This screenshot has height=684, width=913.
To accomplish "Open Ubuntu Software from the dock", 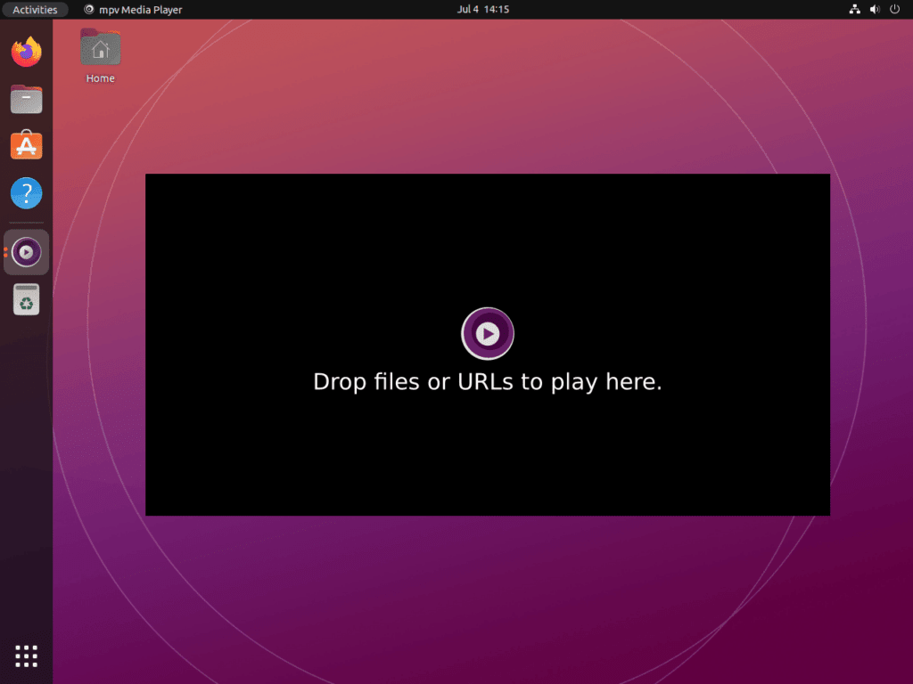I will (x=27, y=146).
